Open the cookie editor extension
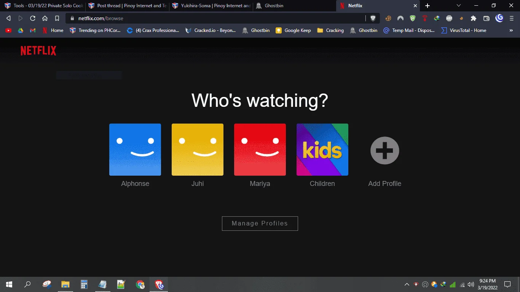This screenshot has width=520, height=292. pyautogui.click(x=388, y=18)
